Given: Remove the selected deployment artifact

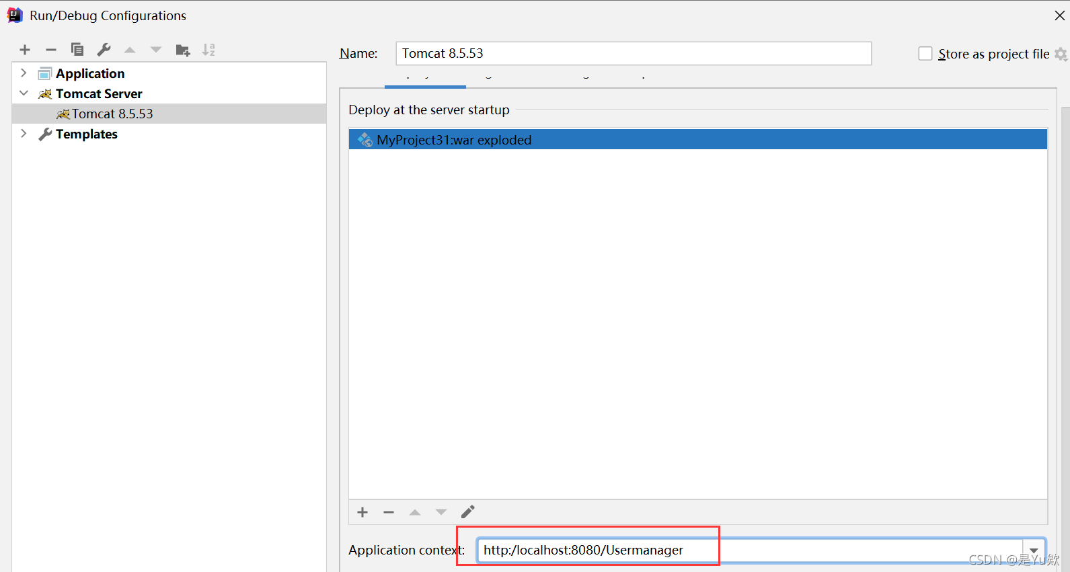Looking at the screenshot, I should pyautogui.click(x=389, y=512).
